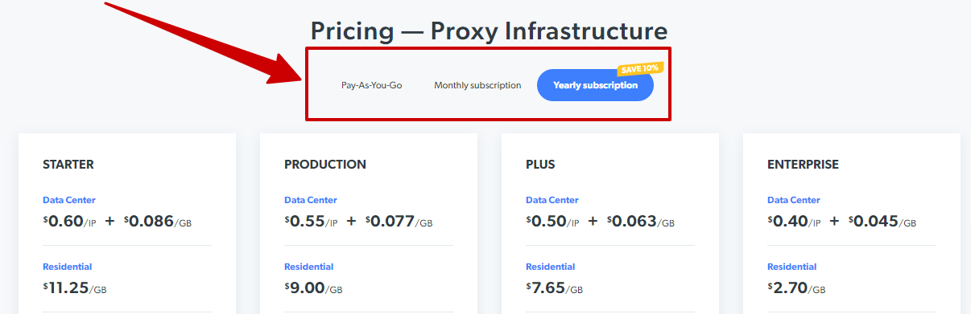Click Data Center label in PLUS card
The height and width of the screenshot is (314, 971).
click(x=552, y=200)
